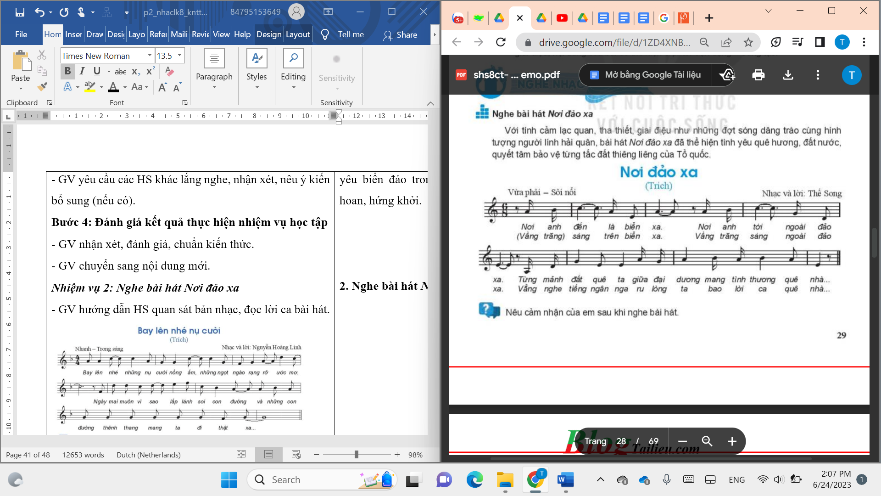This screenshot has height=496, width=881.
Task: Toggle Strikethrough formatting
Action: (x=121, y=72)
